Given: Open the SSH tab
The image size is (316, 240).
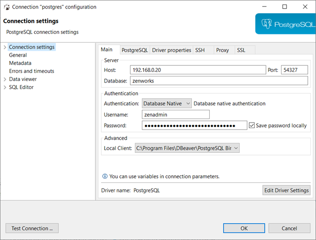Looking at the screenshot, I should [x=200, y=50].
